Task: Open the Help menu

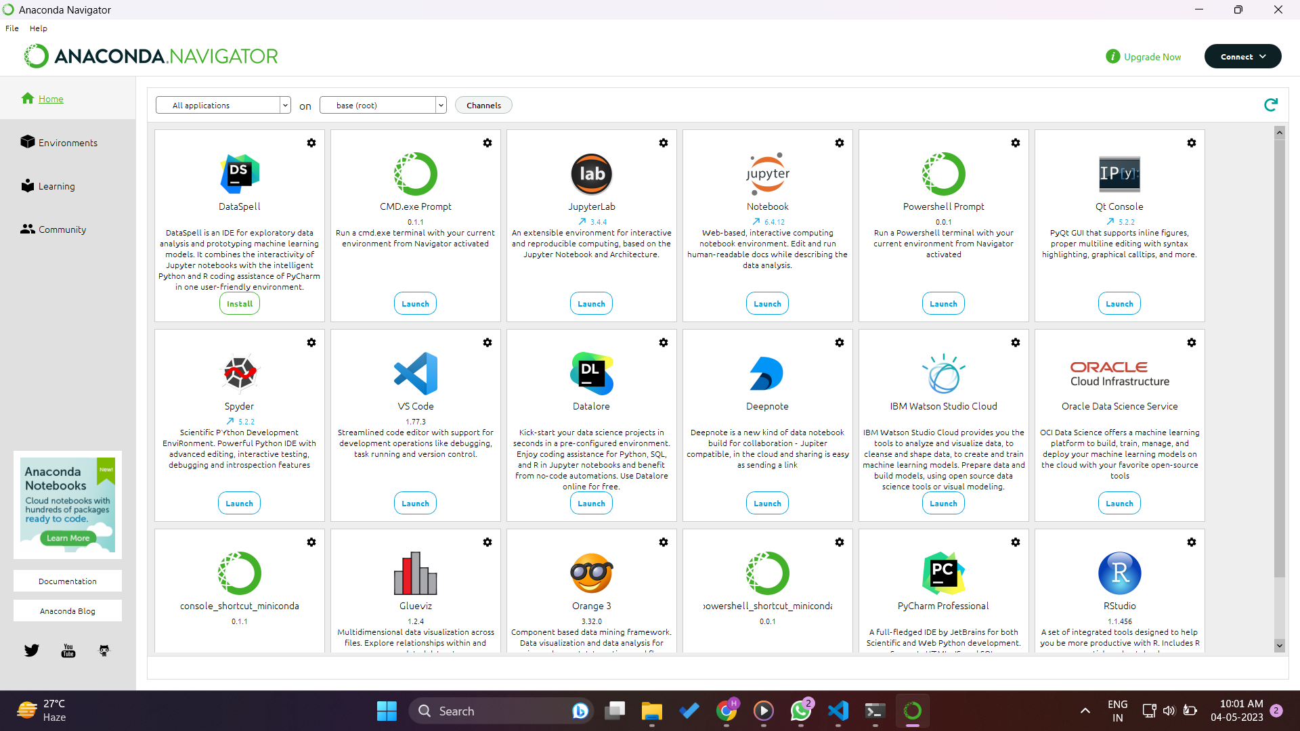Action: pos(39,28)
